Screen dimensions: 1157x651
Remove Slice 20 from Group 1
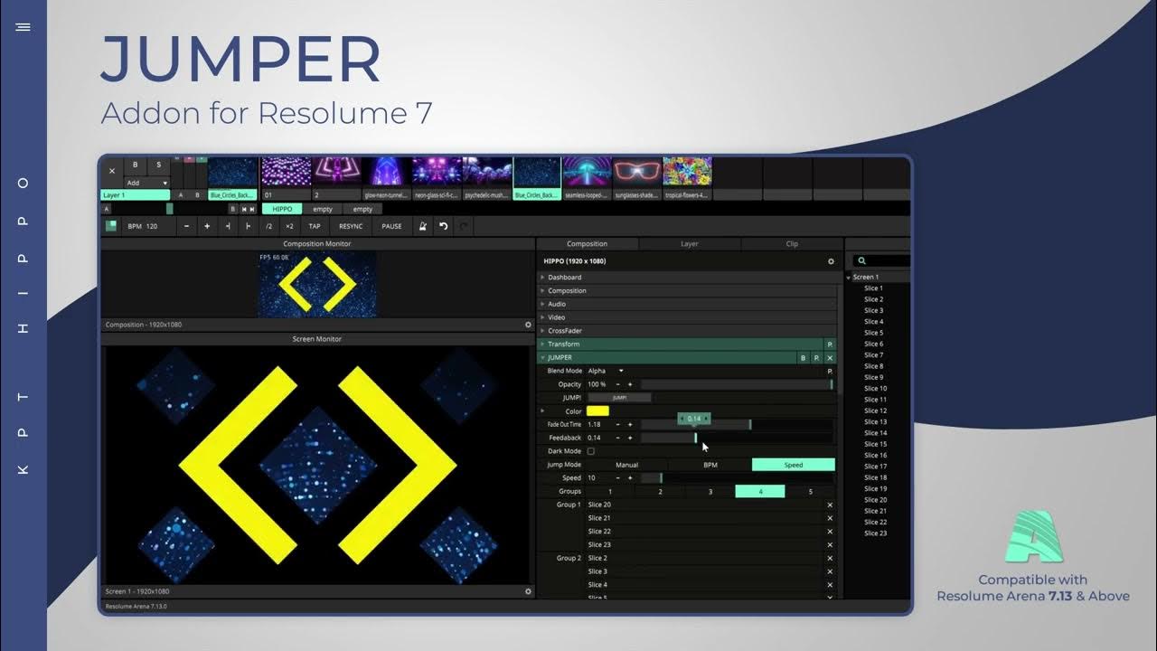[x=830, y=505]
